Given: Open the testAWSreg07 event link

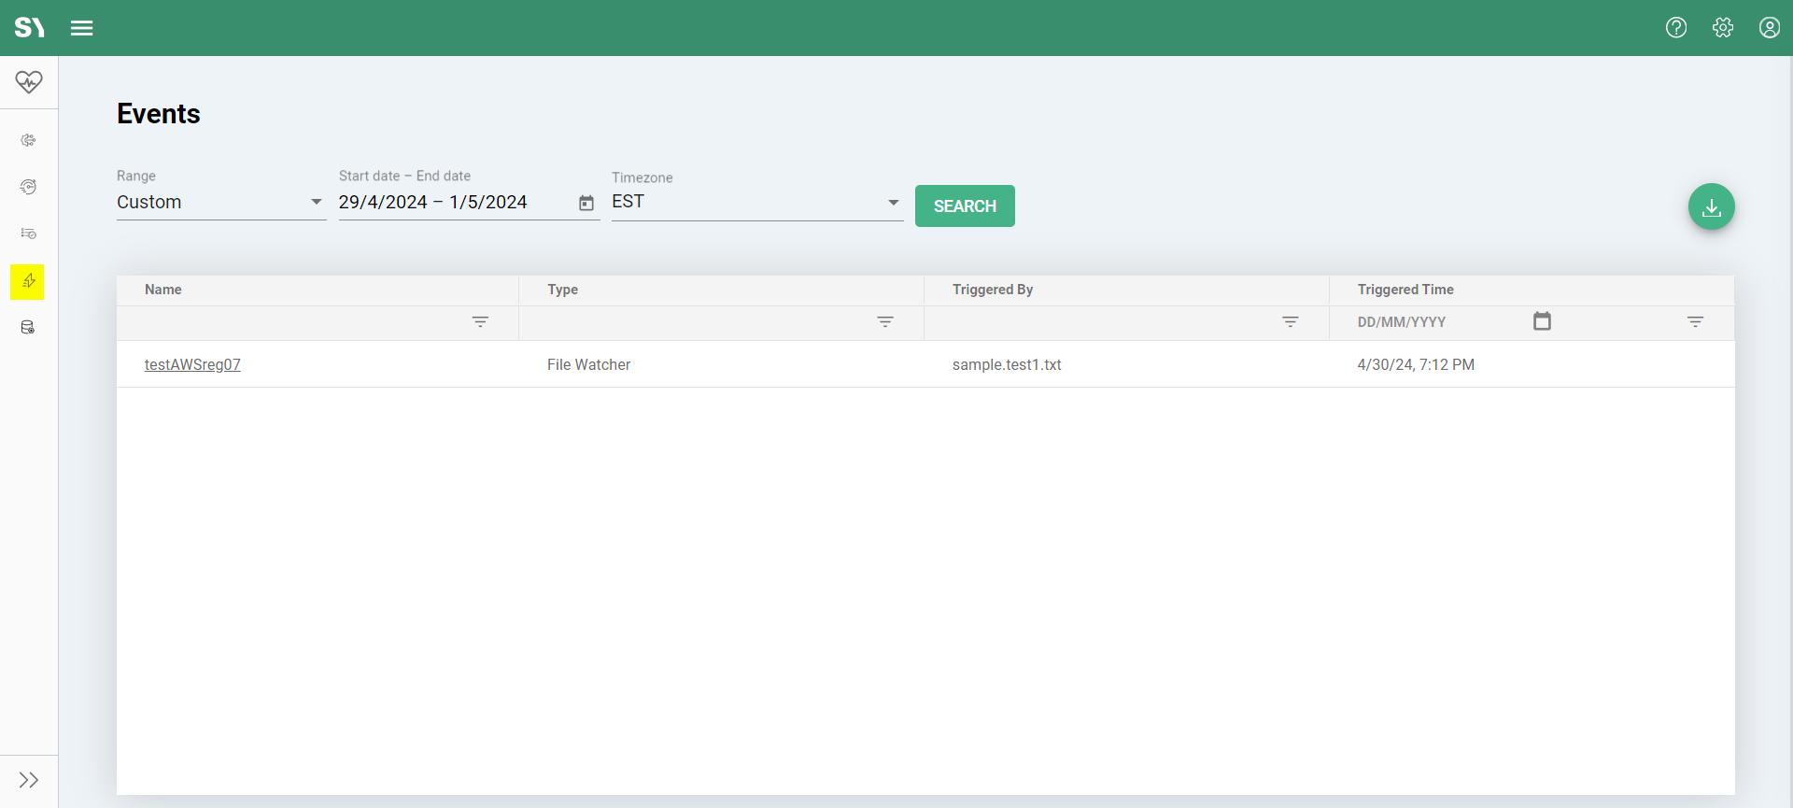Looking at the screenshot, I should [x=192, y=365].
